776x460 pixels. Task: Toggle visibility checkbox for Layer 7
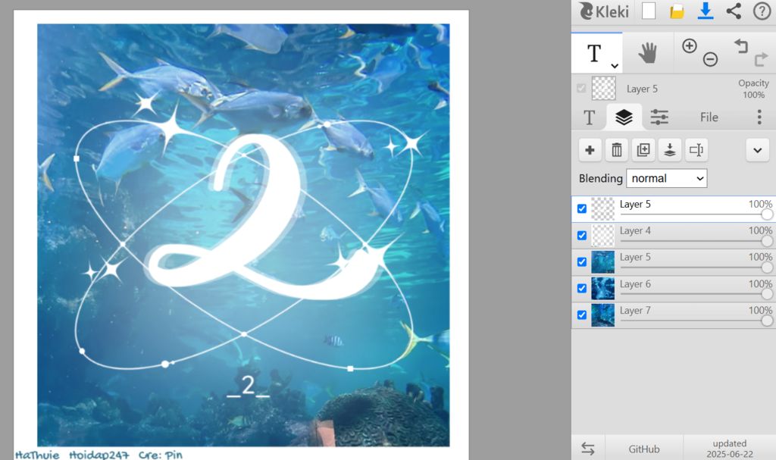pos(582,315)
